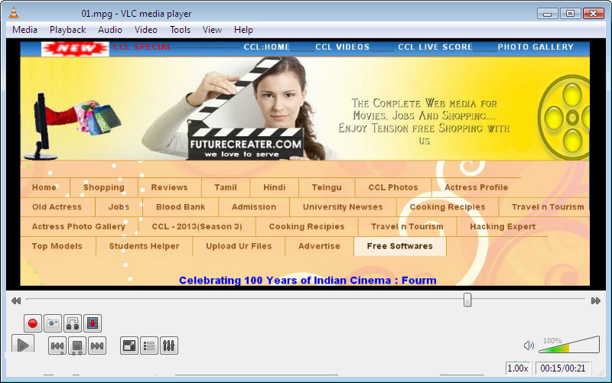Toggle fullscreen video button
The width and height of the screenshot is (612, 383).
129,346
